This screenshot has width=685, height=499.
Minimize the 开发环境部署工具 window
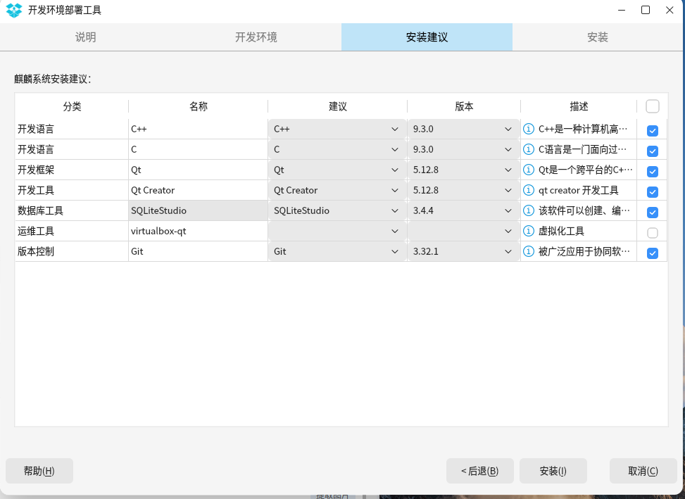(622, 10)
